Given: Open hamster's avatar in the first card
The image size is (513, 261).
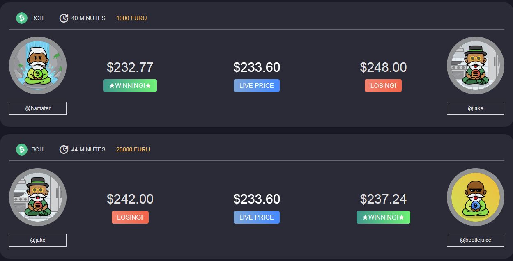Looking at the screenshot, I should click(x=38, y=66).
